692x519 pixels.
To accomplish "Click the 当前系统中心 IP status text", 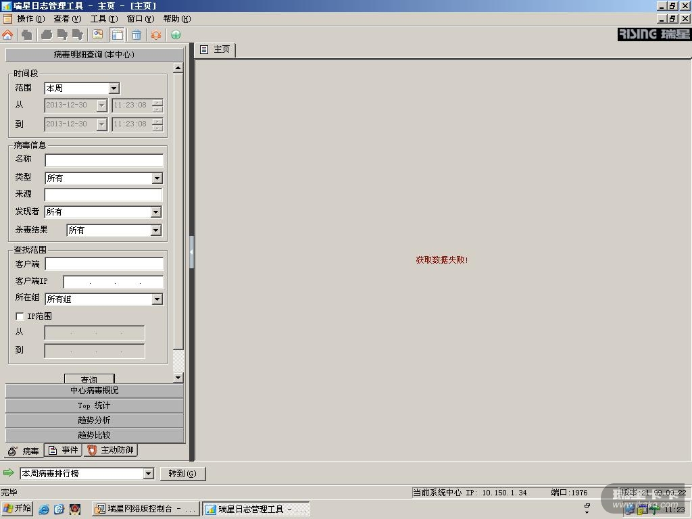I will click(470, 493).
